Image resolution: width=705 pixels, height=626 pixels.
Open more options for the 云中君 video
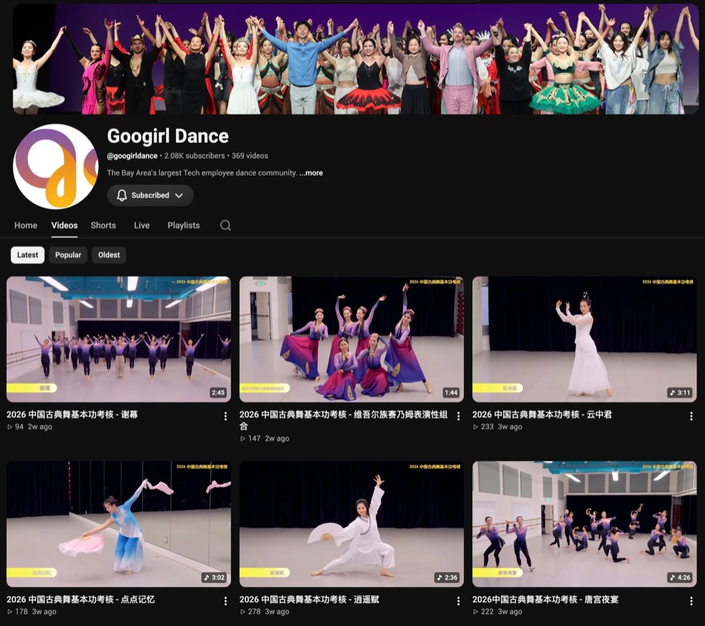coord(691,416)
